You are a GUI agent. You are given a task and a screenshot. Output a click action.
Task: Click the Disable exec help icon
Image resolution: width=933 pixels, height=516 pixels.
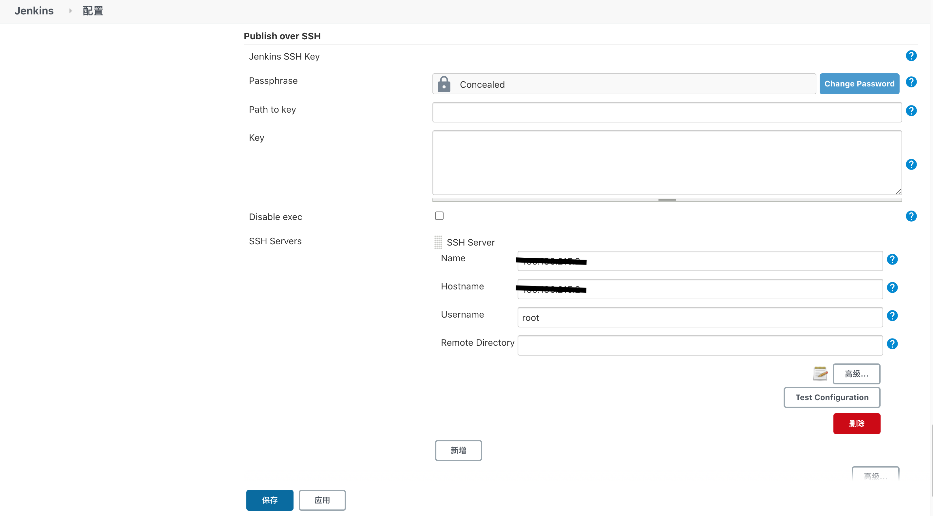[911, 216]
